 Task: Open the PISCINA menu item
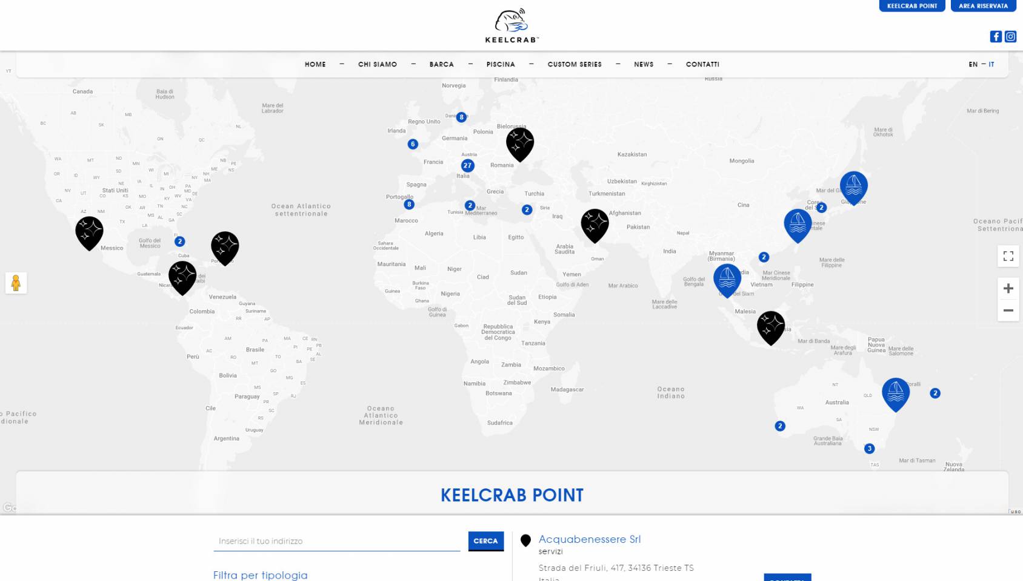click(501, 64)
